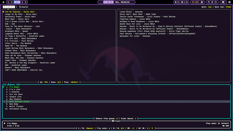Select album CAN'T RUSH GREATNESS - Central Cee

pos(24,70)
